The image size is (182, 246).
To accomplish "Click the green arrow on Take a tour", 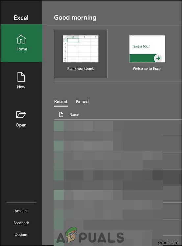I will click(x=158, y=58).
